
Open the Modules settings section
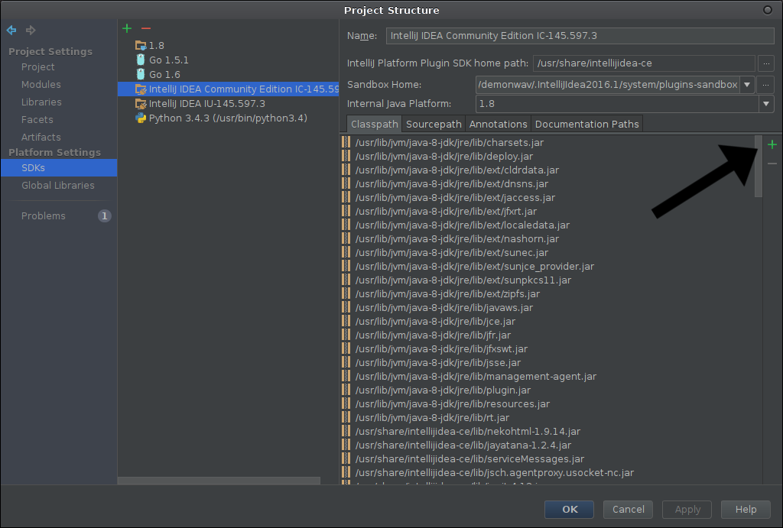(x=41, y=84)
